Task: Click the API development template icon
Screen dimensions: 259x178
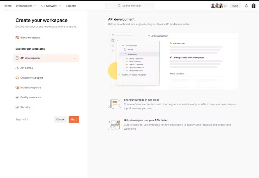Action: [x=17, y=58]
